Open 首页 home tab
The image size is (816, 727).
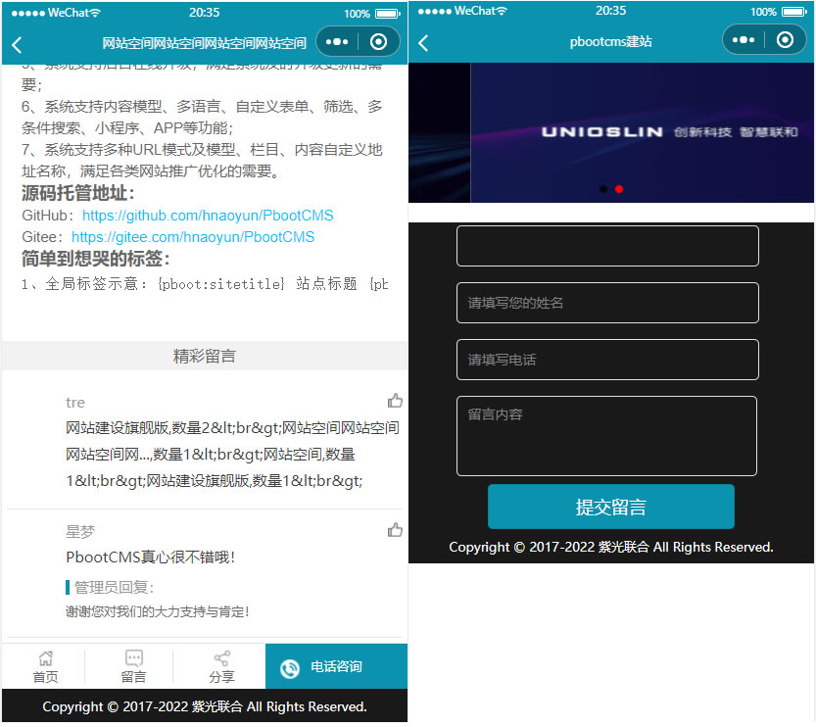tap(45, 666)
